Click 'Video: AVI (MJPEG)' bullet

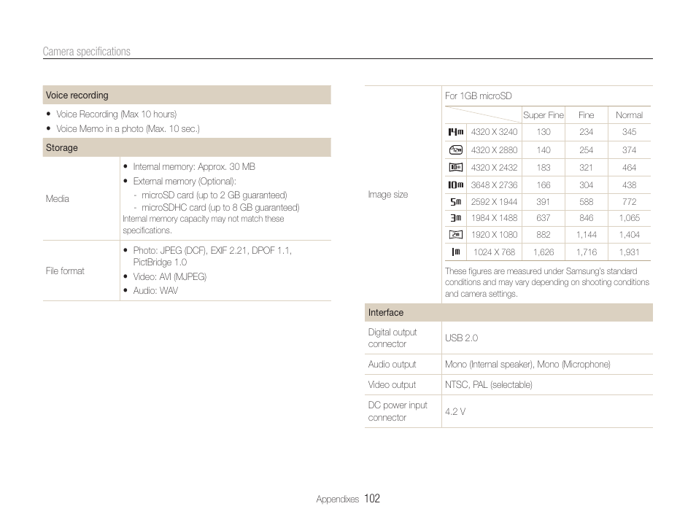tap(169, 277)
